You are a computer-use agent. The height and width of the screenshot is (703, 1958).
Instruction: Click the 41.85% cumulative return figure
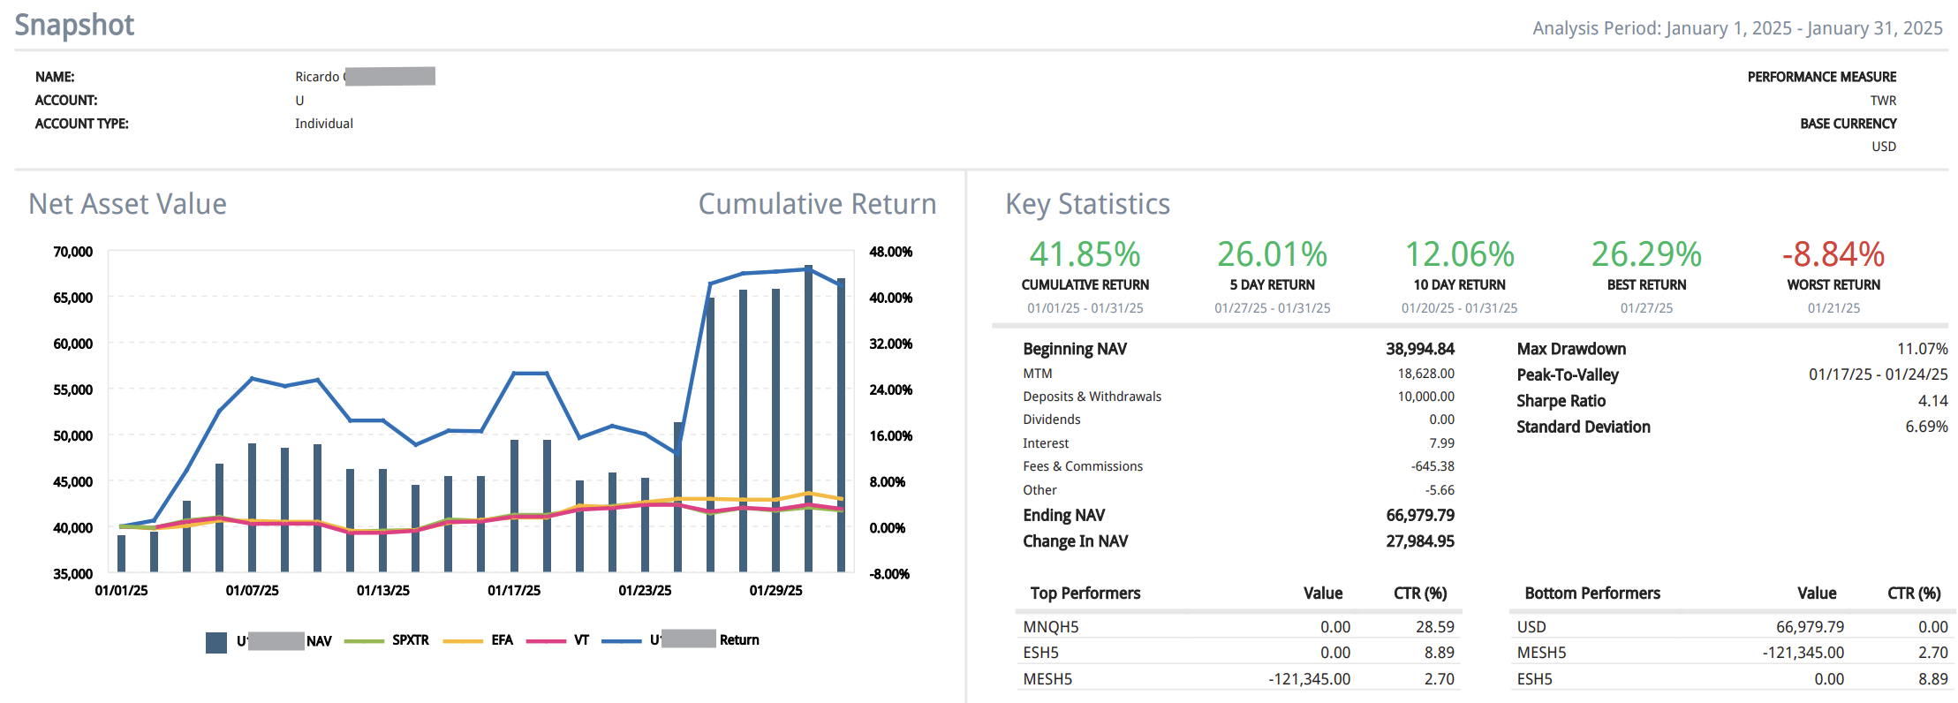point(1085,254)
